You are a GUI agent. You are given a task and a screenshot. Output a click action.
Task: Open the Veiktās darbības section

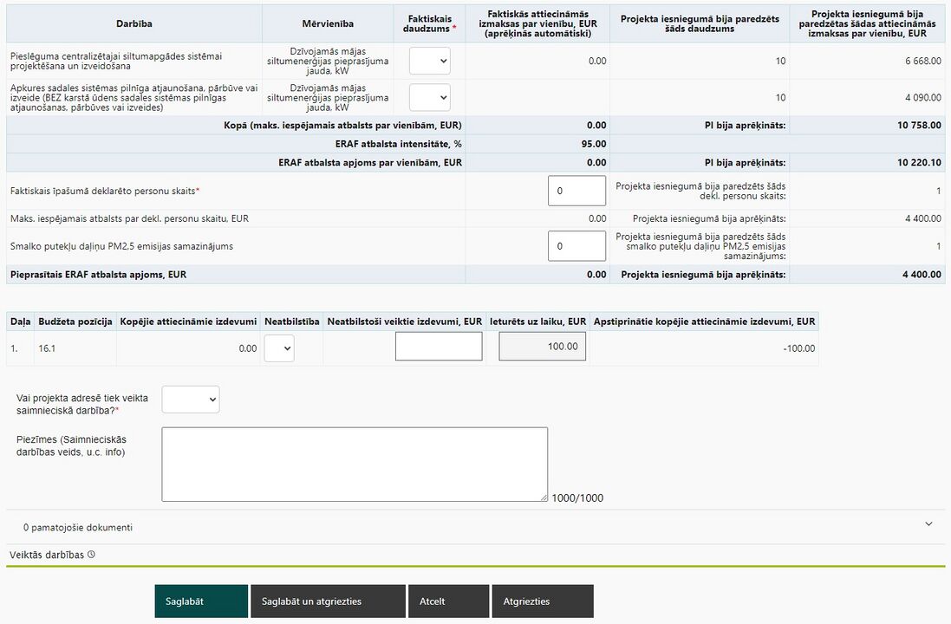point(47,555)
